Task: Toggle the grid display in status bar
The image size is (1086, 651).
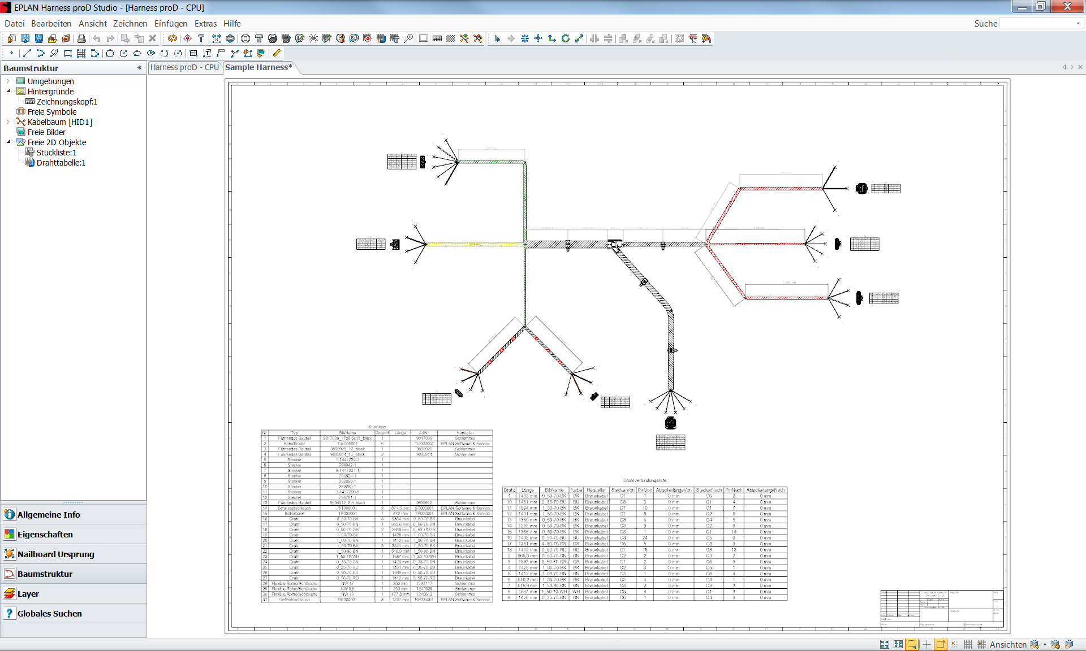Action: coord(968,644)
